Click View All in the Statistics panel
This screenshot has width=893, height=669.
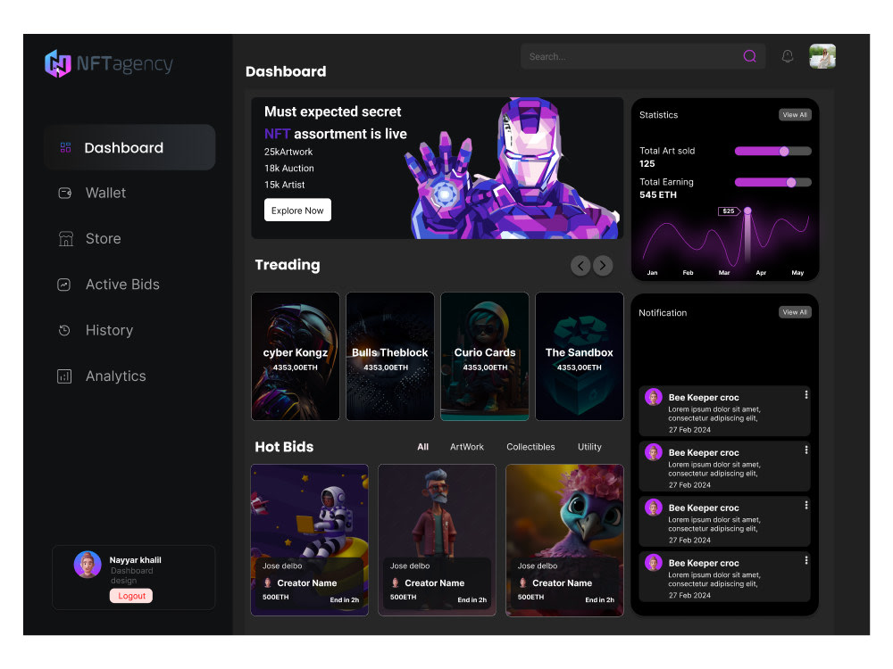795,114
